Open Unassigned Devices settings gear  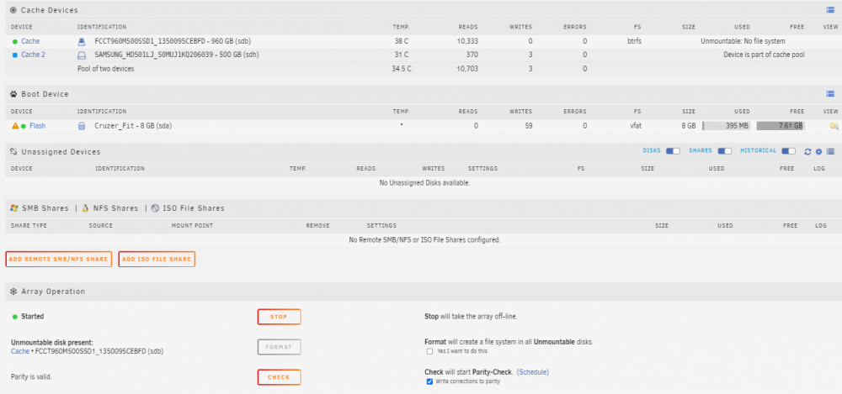click(x=819, y=152)
